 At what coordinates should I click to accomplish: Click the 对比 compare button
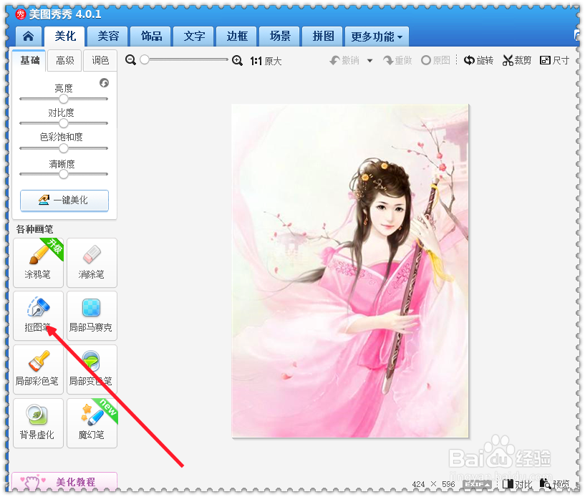tap(517, 484)
